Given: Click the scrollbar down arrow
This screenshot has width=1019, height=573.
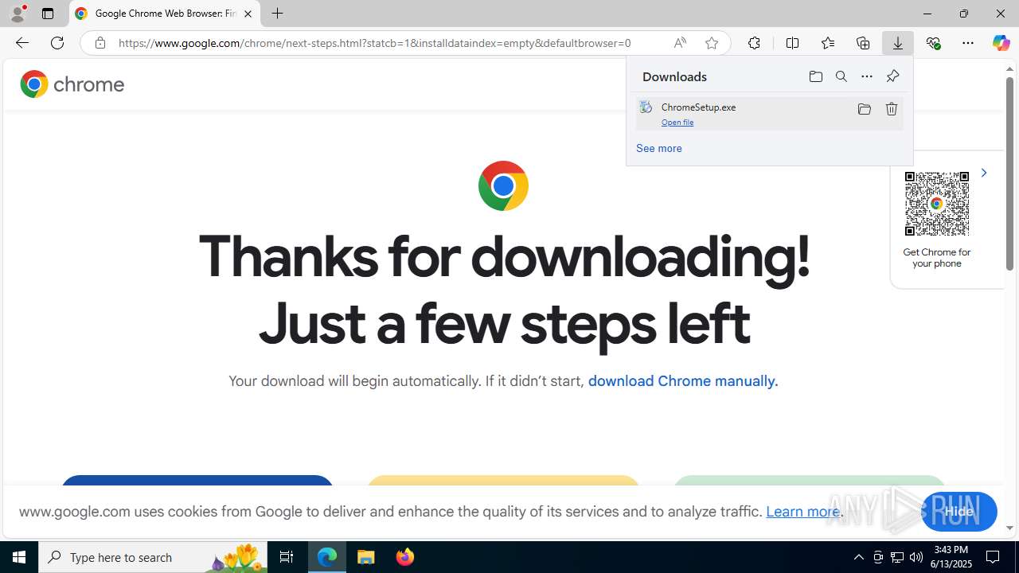Looking at the screenshot, I should point(1009,528).
